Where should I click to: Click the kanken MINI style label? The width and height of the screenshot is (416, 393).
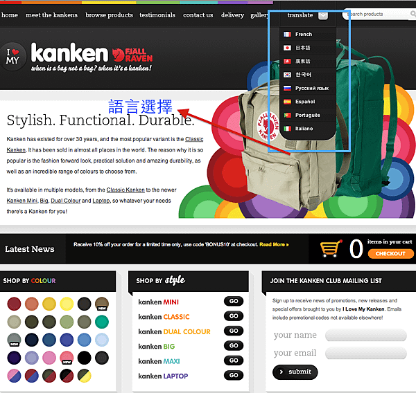[x=158, y=302]
